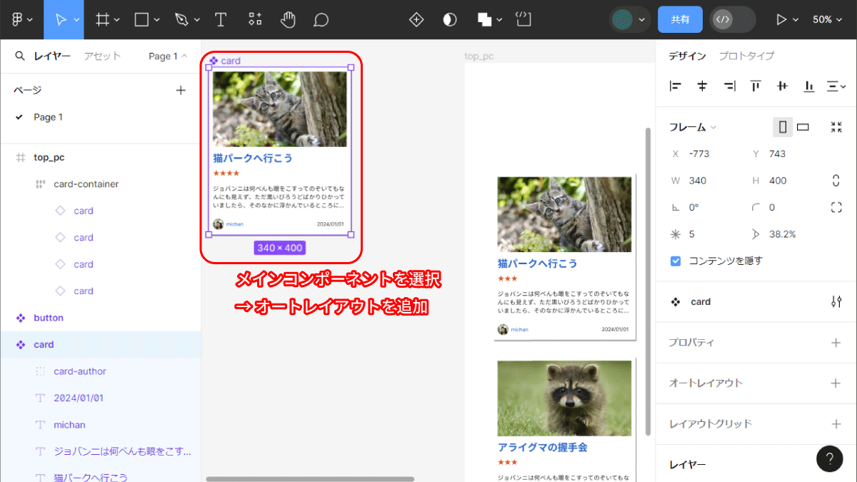Toggle Dev Mode switch
The image size is (857, 482).
[733, 19]
